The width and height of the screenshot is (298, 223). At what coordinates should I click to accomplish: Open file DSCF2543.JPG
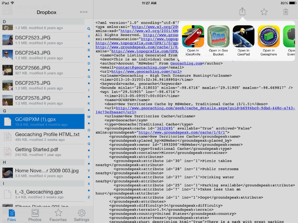[42, 55]
